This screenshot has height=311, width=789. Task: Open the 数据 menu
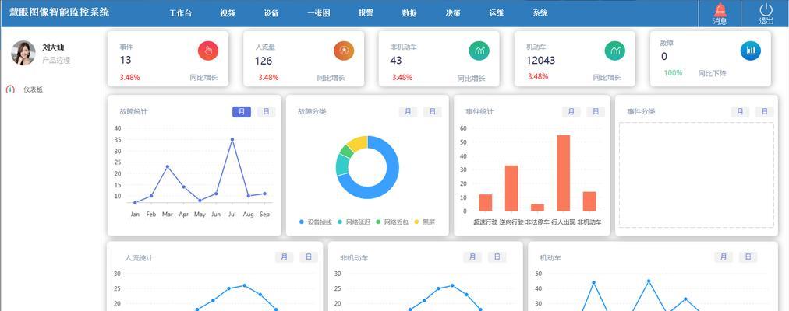click(x=409, y=13)
